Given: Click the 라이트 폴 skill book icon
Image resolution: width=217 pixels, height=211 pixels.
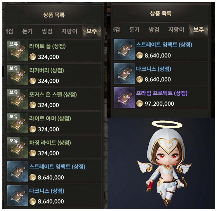Looking at the screenshot, I should click(x=18, y=51).
